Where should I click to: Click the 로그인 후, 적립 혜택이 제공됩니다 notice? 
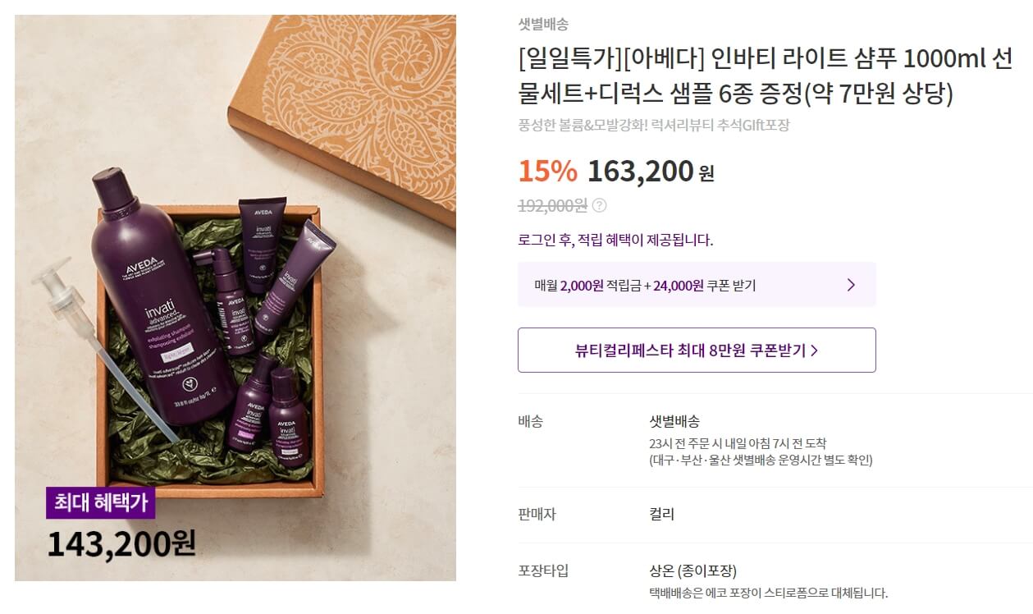point(615,240)
